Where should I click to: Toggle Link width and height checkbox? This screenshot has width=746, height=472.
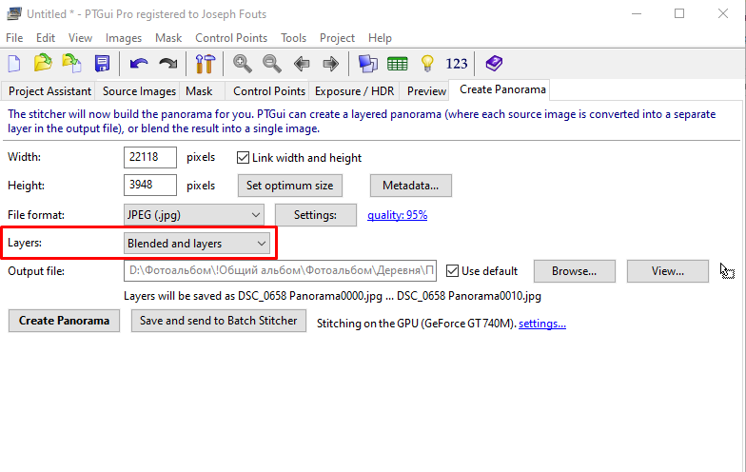pyautogui.click(x=243, y=158)
